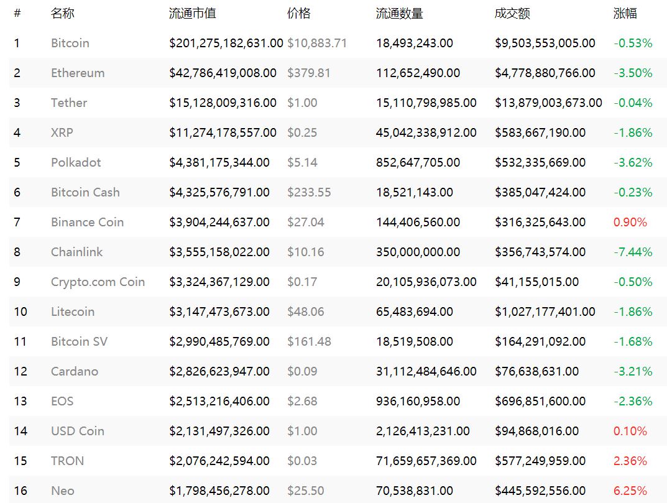The image size is (667, 503).
Task: Open the USD Coin link
Action: 78,431
